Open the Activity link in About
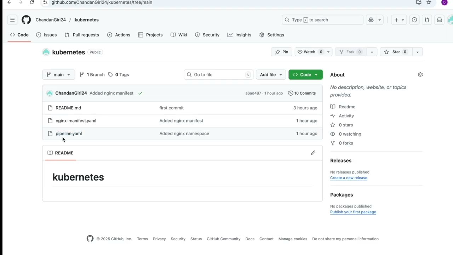 [x=342, y=116]
